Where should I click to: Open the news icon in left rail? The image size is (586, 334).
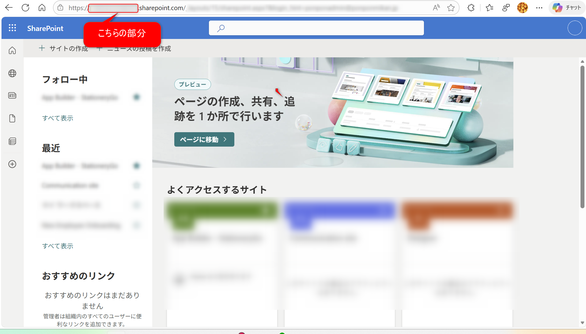(12, 96)
